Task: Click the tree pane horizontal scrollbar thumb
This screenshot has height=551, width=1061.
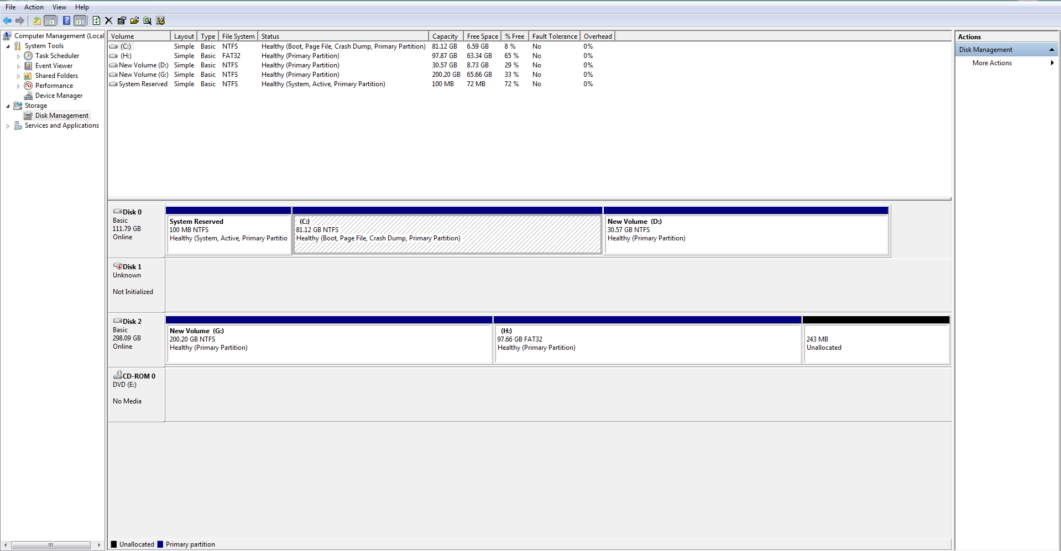Action: point(50,545)
